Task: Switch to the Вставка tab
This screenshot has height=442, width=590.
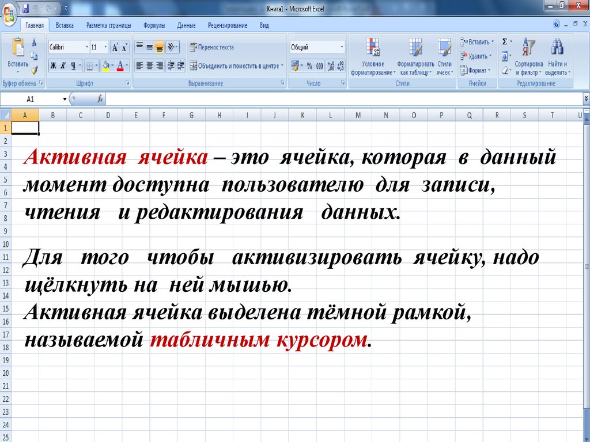Action: tap(65, 26)
